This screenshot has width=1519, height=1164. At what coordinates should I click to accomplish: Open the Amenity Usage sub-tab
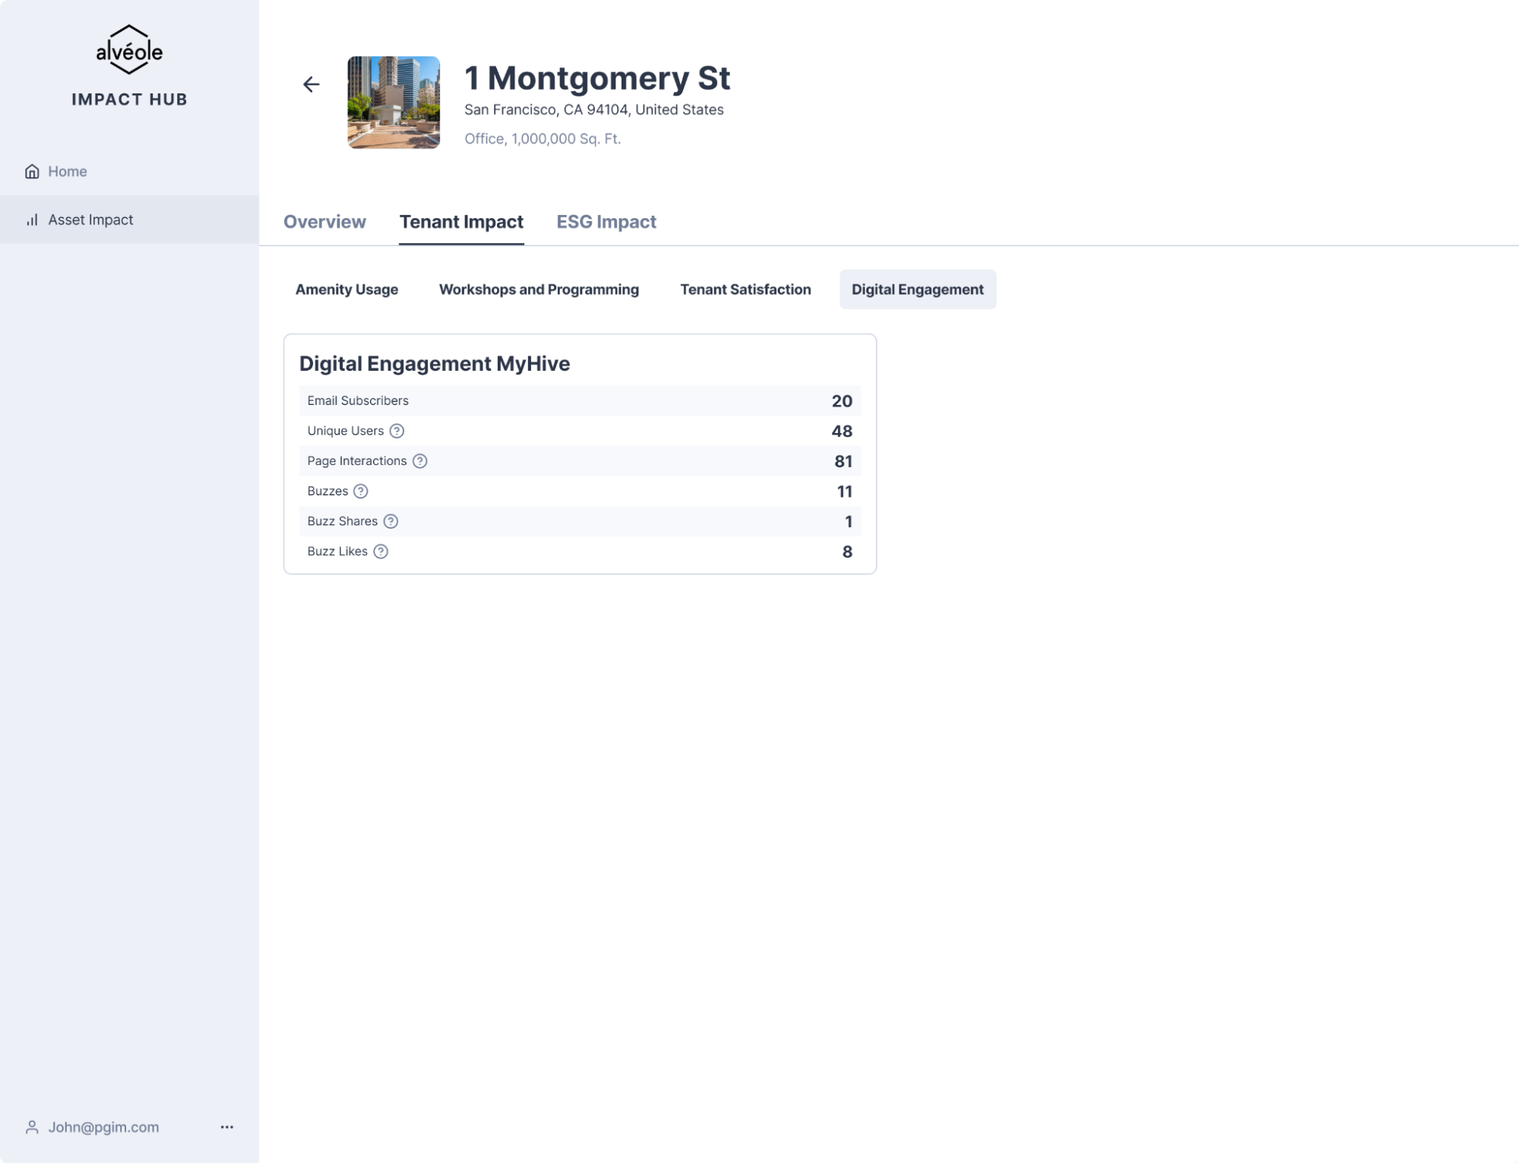click(x=347, y=289)
